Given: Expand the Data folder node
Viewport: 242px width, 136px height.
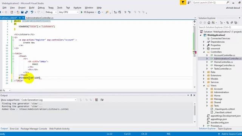Looking at the screenshot, I should [x=204, y=72].
